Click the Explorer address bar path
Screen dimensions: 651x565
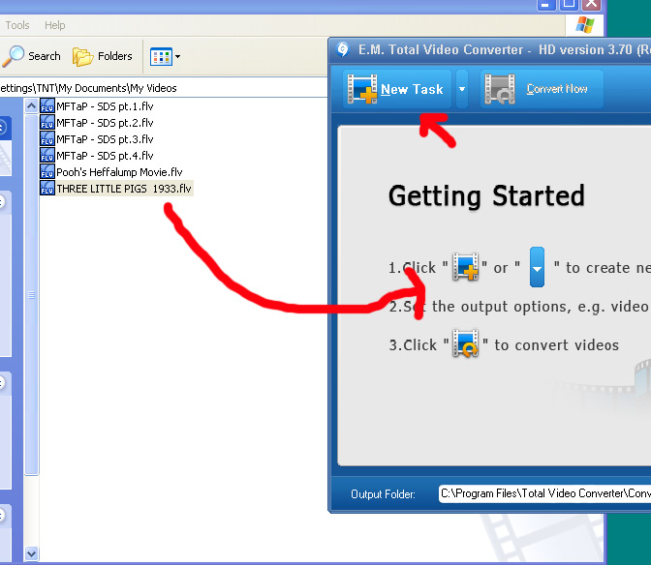pyautogui.click(x=88, y=88)
